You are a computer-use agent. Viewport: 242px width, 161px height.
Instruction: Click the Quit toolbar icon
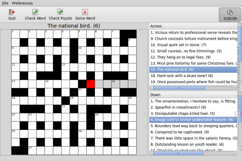point(12,12)
